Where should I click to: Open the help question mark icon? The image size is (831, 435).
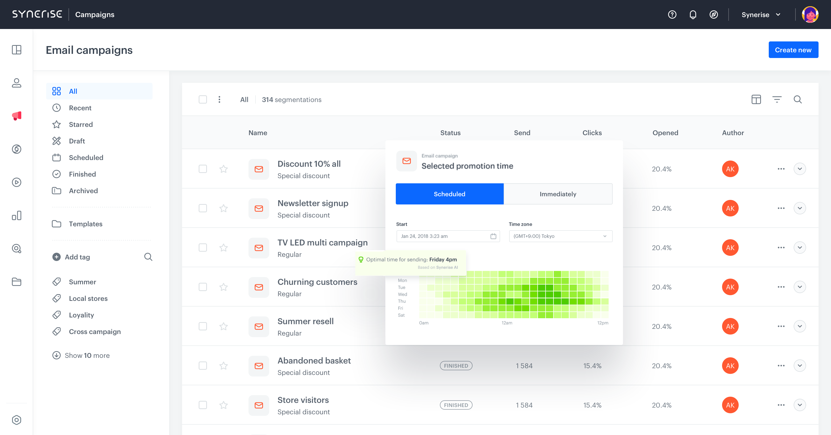(x=672, y=15)
